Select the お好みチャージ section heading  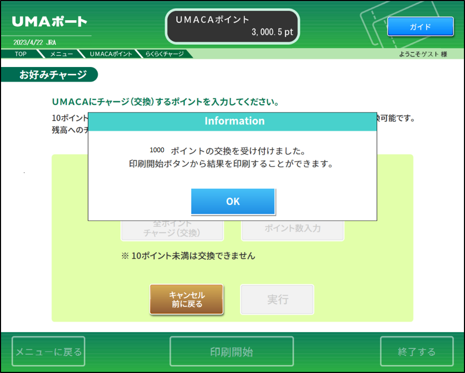click(x=53, y=75)
